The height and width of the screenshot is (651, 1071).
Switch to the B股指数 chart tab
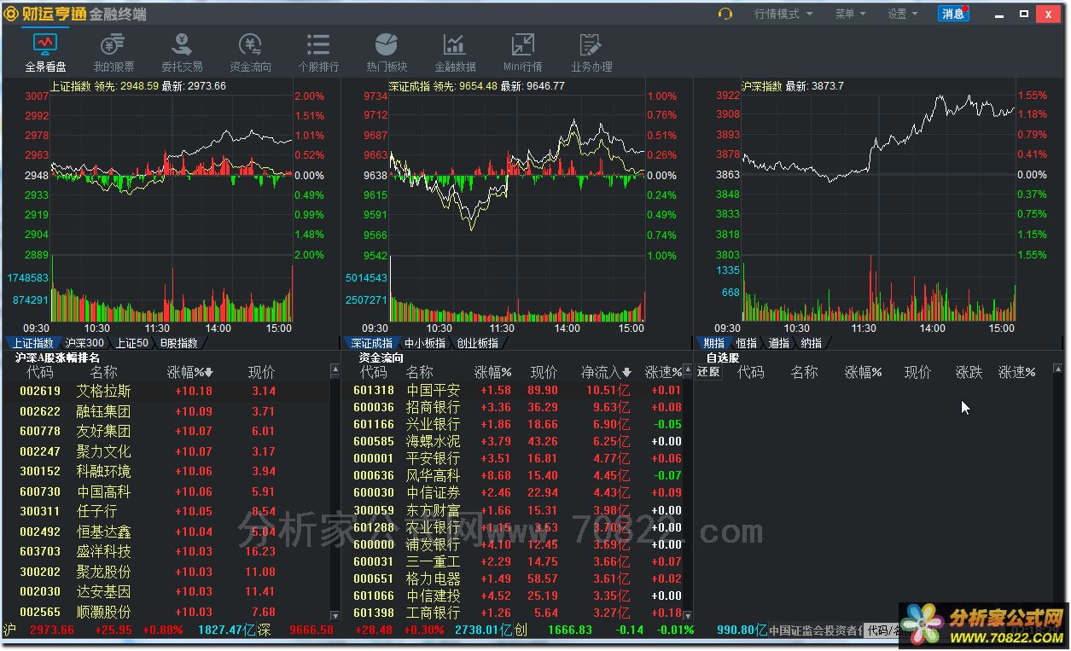[178, 343]
